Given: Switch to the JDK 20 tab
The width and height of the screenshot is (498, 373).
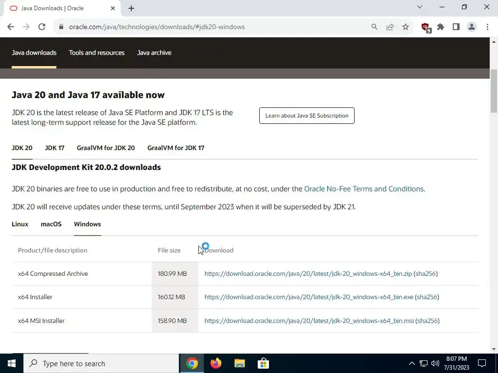Looking at the screenshot, I should (22, 148).
